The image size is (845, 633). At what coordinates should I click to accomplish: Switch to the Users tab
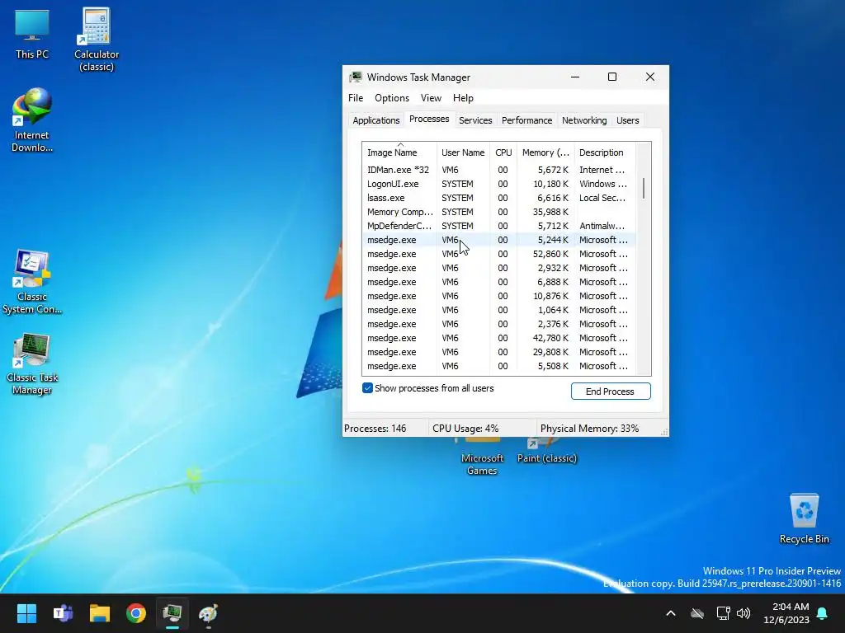[627, 120]
